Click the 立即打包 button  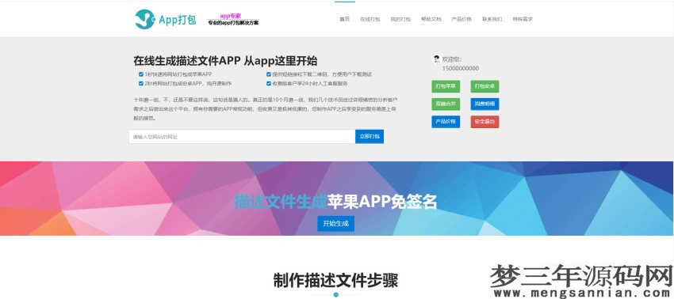(370, 136)
